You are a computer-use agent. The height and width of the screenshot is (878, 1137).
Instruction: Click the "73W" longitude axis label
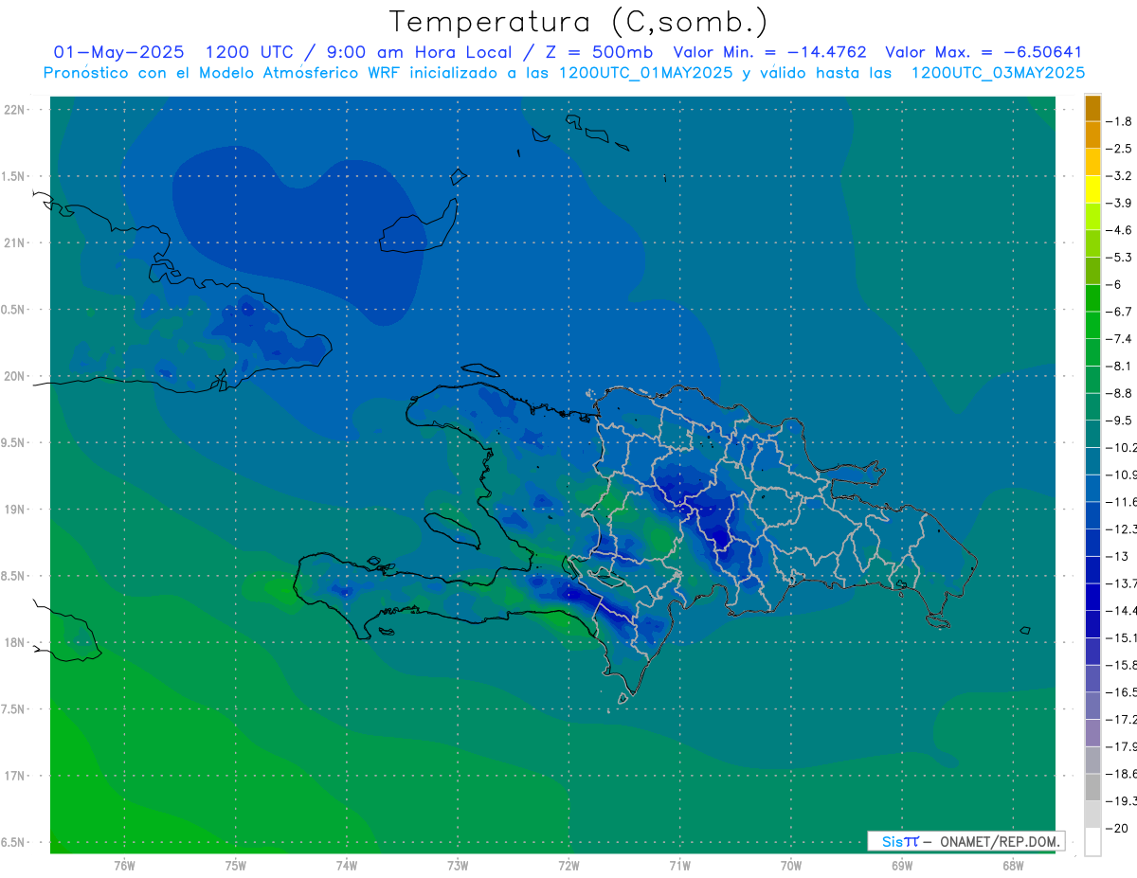[x=458, y=865]
